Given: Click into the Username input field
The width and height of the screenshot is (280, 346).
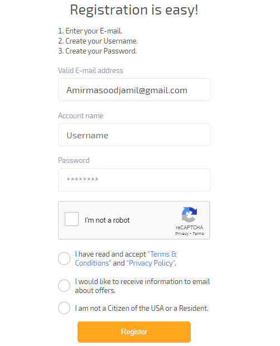Looking at the screenshot, I should 134,135.
